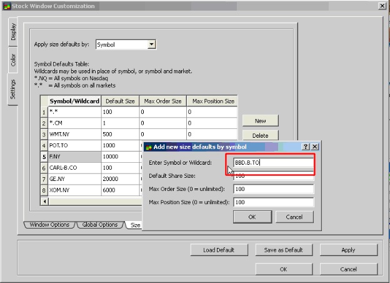390x283 pixels.
Task: Click the Max Order Size input field
Action: (x=272, y=188)
